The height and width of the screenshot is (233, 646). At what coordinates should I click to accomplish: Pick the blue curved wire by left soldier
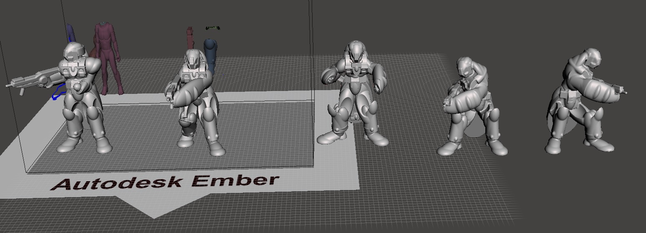[58, 92]
